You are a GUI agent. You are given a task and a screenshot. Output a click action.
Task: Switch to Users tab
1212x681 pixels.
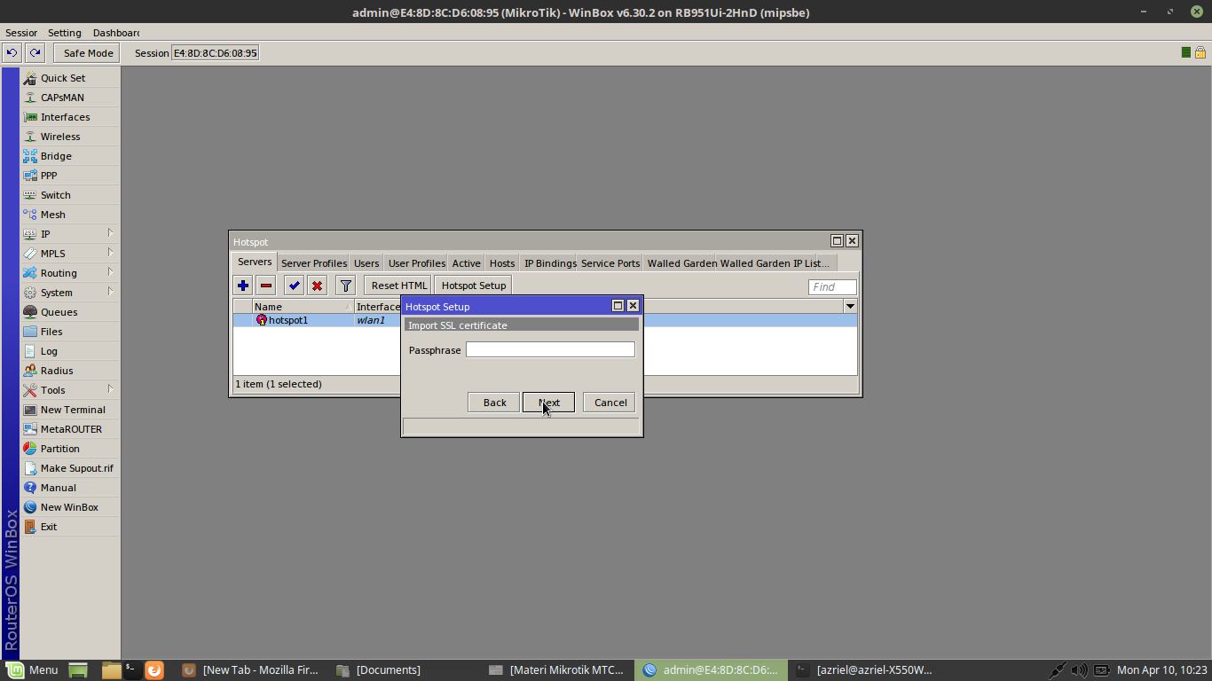[366, 263]
